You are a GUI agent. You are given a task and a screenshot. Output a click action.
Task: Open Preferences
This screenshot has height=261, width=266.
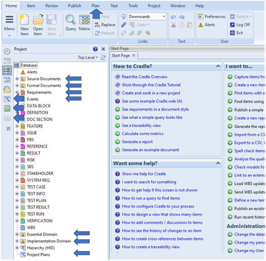click(x=211, y=16)
